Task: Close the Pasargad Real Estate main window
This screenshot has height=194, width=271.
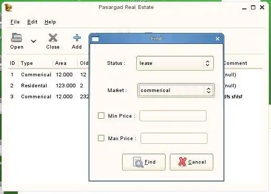Action: pos(262,7)
